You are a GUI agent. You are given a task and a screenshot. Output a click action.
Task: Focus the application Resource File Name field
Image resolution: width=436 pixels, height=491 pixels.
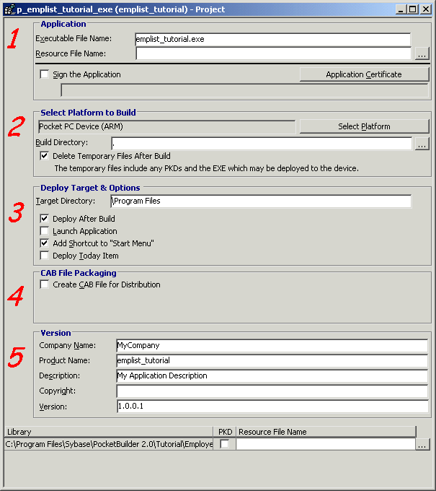[x=273, y=53]
